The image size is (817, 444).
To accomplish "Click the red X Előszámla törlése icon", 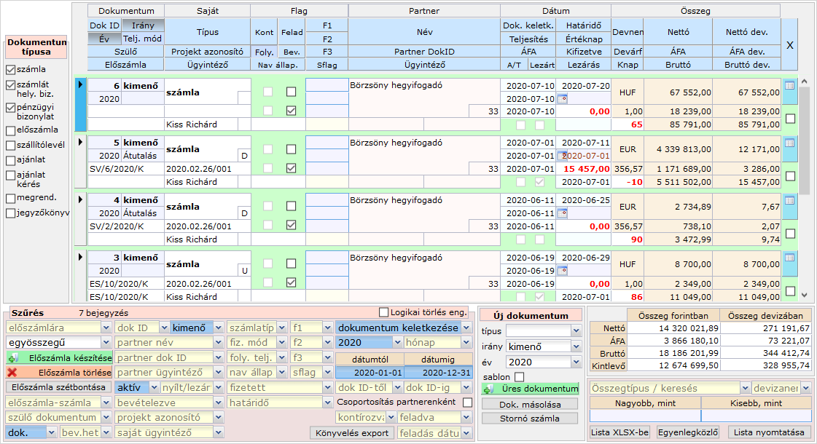I will pos(12,373).
